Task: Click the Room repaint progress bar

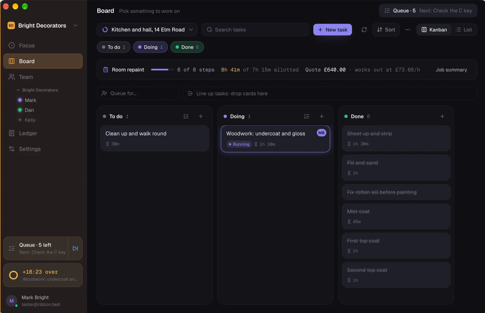Action: click(x=162, y=70)
